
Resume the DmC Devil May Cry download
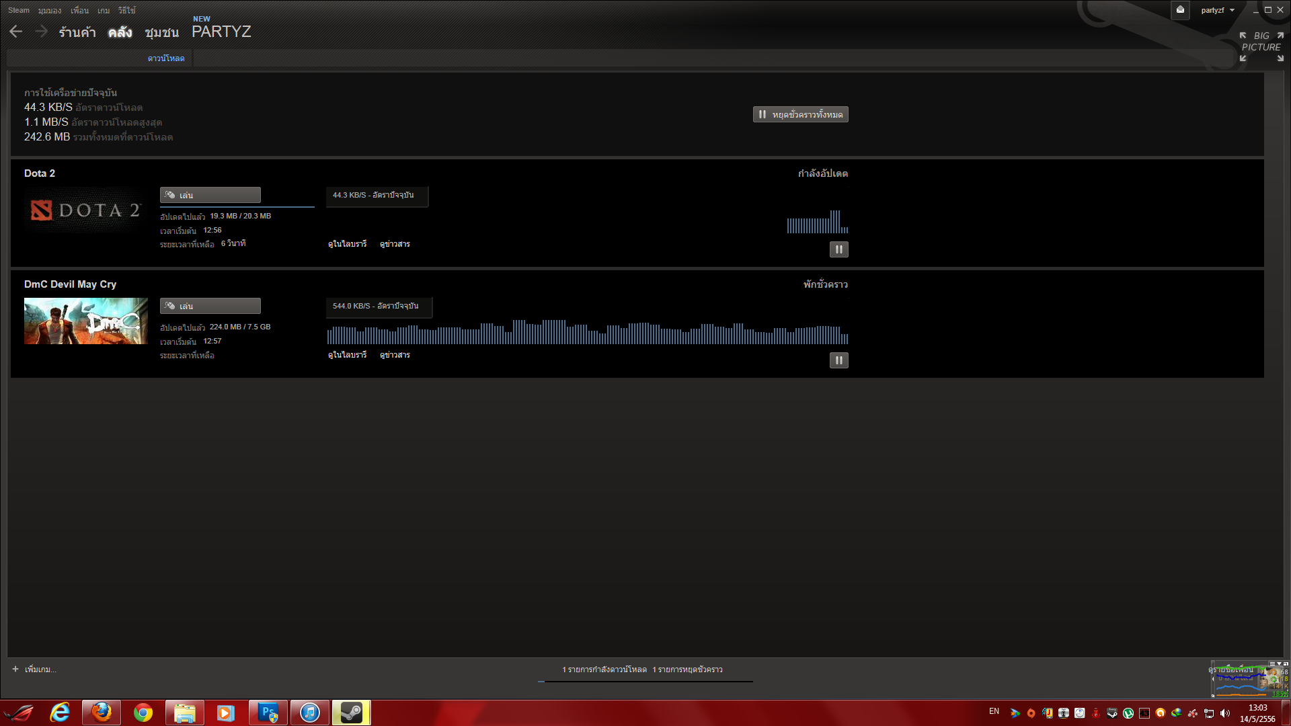pyautogui.click(x=838, y=360)
